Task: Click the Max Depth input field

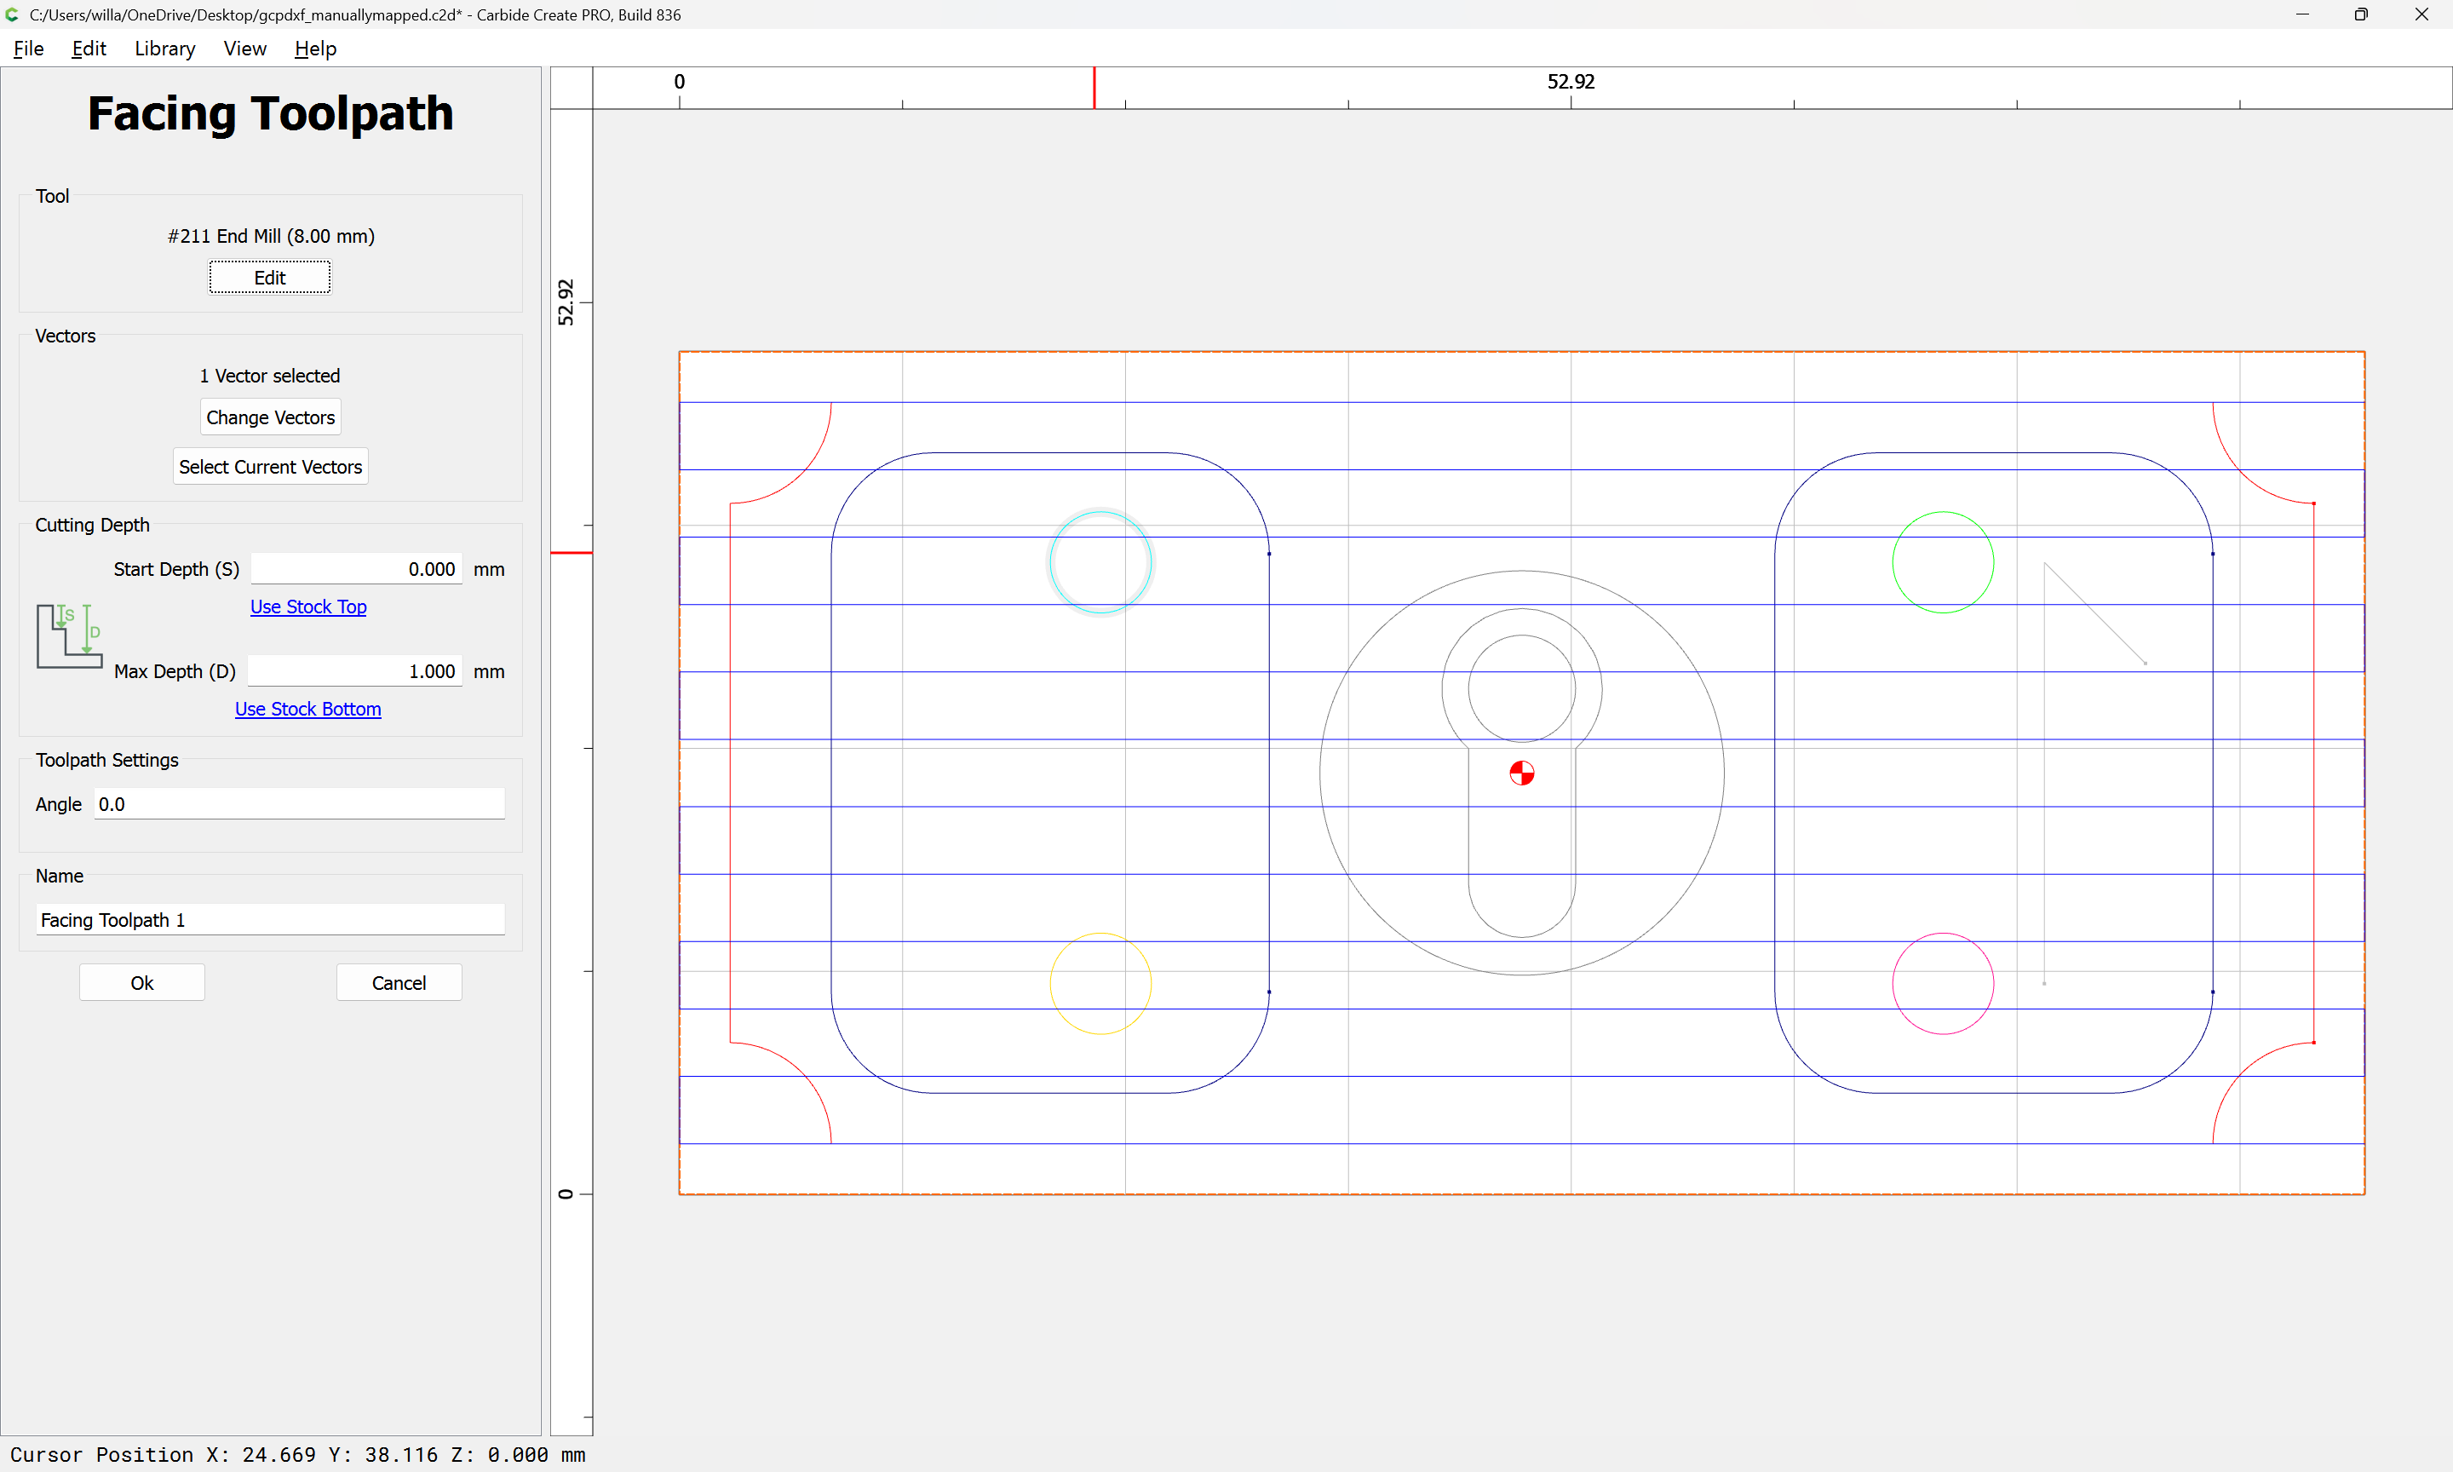Action: 354,671
